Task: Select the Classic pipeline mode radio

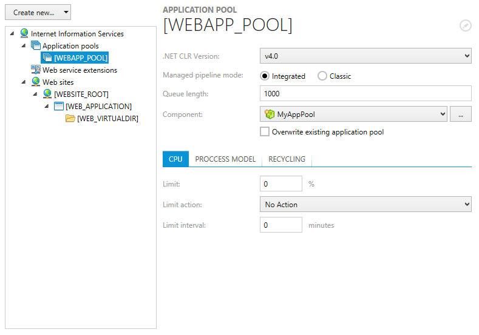Action: tap(322, 76)
